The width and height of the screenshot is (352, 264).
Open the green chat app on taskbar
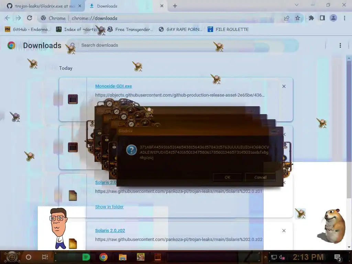pyautogui.click(x=86, y=257)
